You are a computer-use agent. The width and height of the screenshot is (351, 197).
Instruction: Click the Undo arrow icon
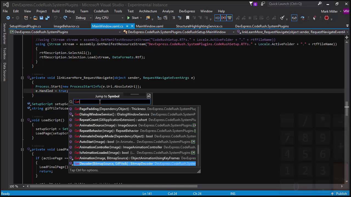(56, 18)
